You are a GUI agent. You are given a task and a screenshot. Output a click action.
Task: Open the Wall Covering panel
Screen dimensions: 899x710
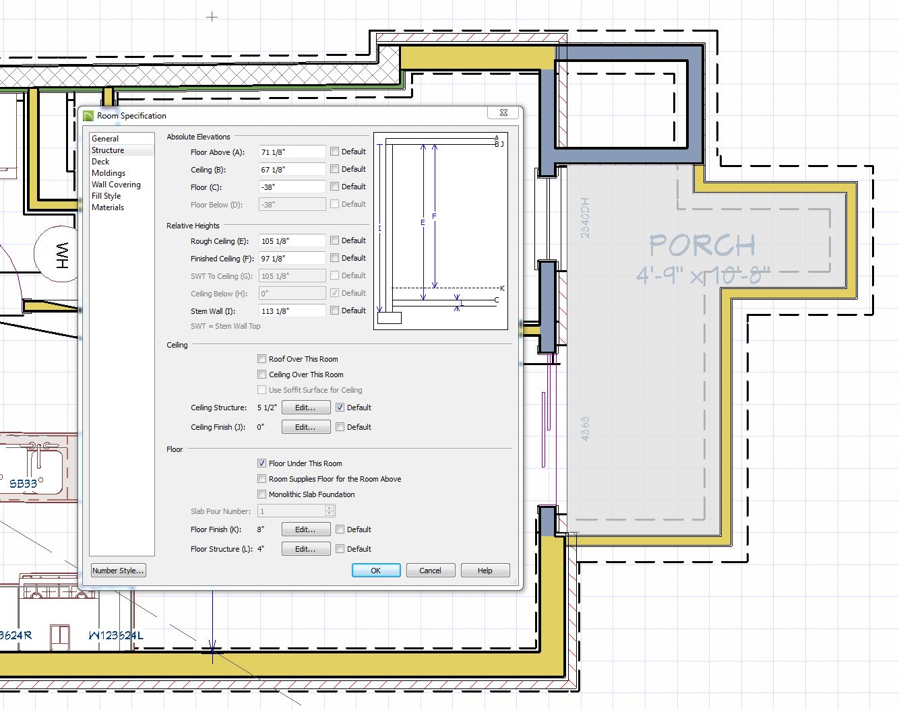(116, 185)
